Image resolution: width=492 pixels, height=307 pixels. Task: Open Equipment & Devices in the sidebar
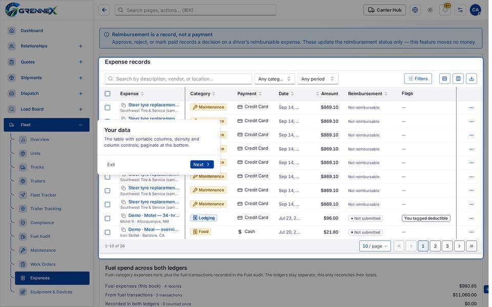51,292
